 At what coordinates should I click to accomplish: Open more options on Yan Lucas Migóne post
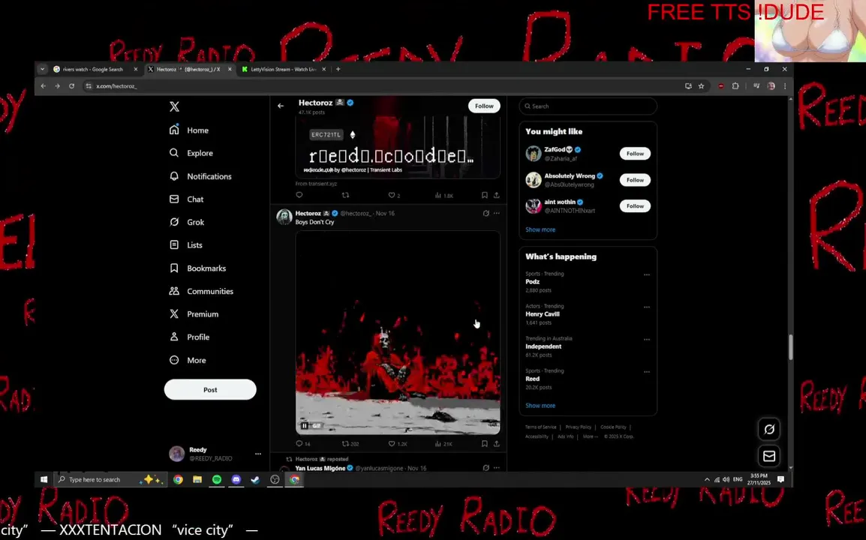tap(497, 468)
